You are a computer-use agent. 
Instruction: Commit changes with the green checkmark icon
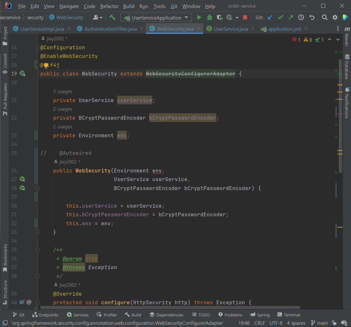pyautogui.click(x=280, y=18)
